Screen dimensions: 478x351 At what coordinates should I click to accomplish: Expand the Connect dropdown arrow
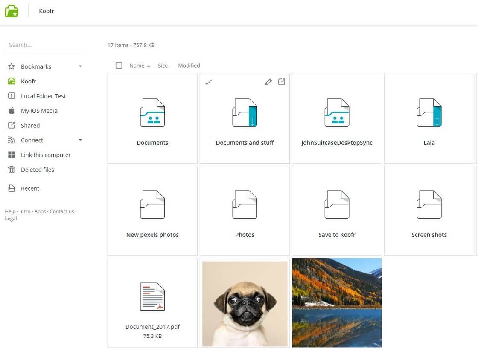tap(80, 140)
